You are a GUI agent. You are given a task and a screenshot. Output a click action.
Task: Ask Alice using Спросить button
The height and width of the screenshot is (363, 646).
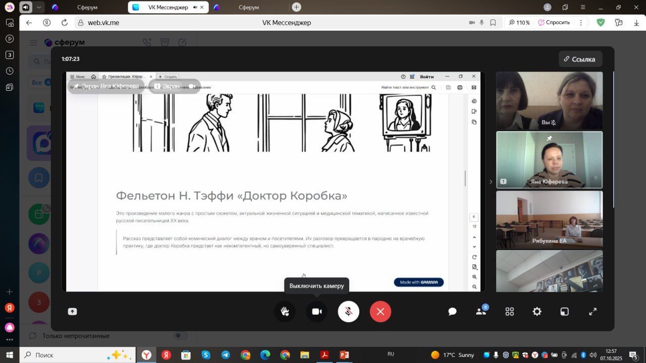(x=554, y=23)
